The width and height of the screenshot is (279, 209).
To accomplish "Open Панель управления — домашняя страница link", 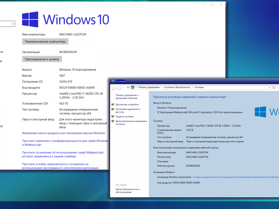I will (x=128, y=97).
